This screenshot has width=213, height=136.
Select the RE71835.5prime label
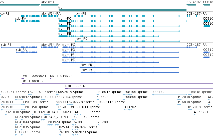pyautogui.click(x=28, y=127)
